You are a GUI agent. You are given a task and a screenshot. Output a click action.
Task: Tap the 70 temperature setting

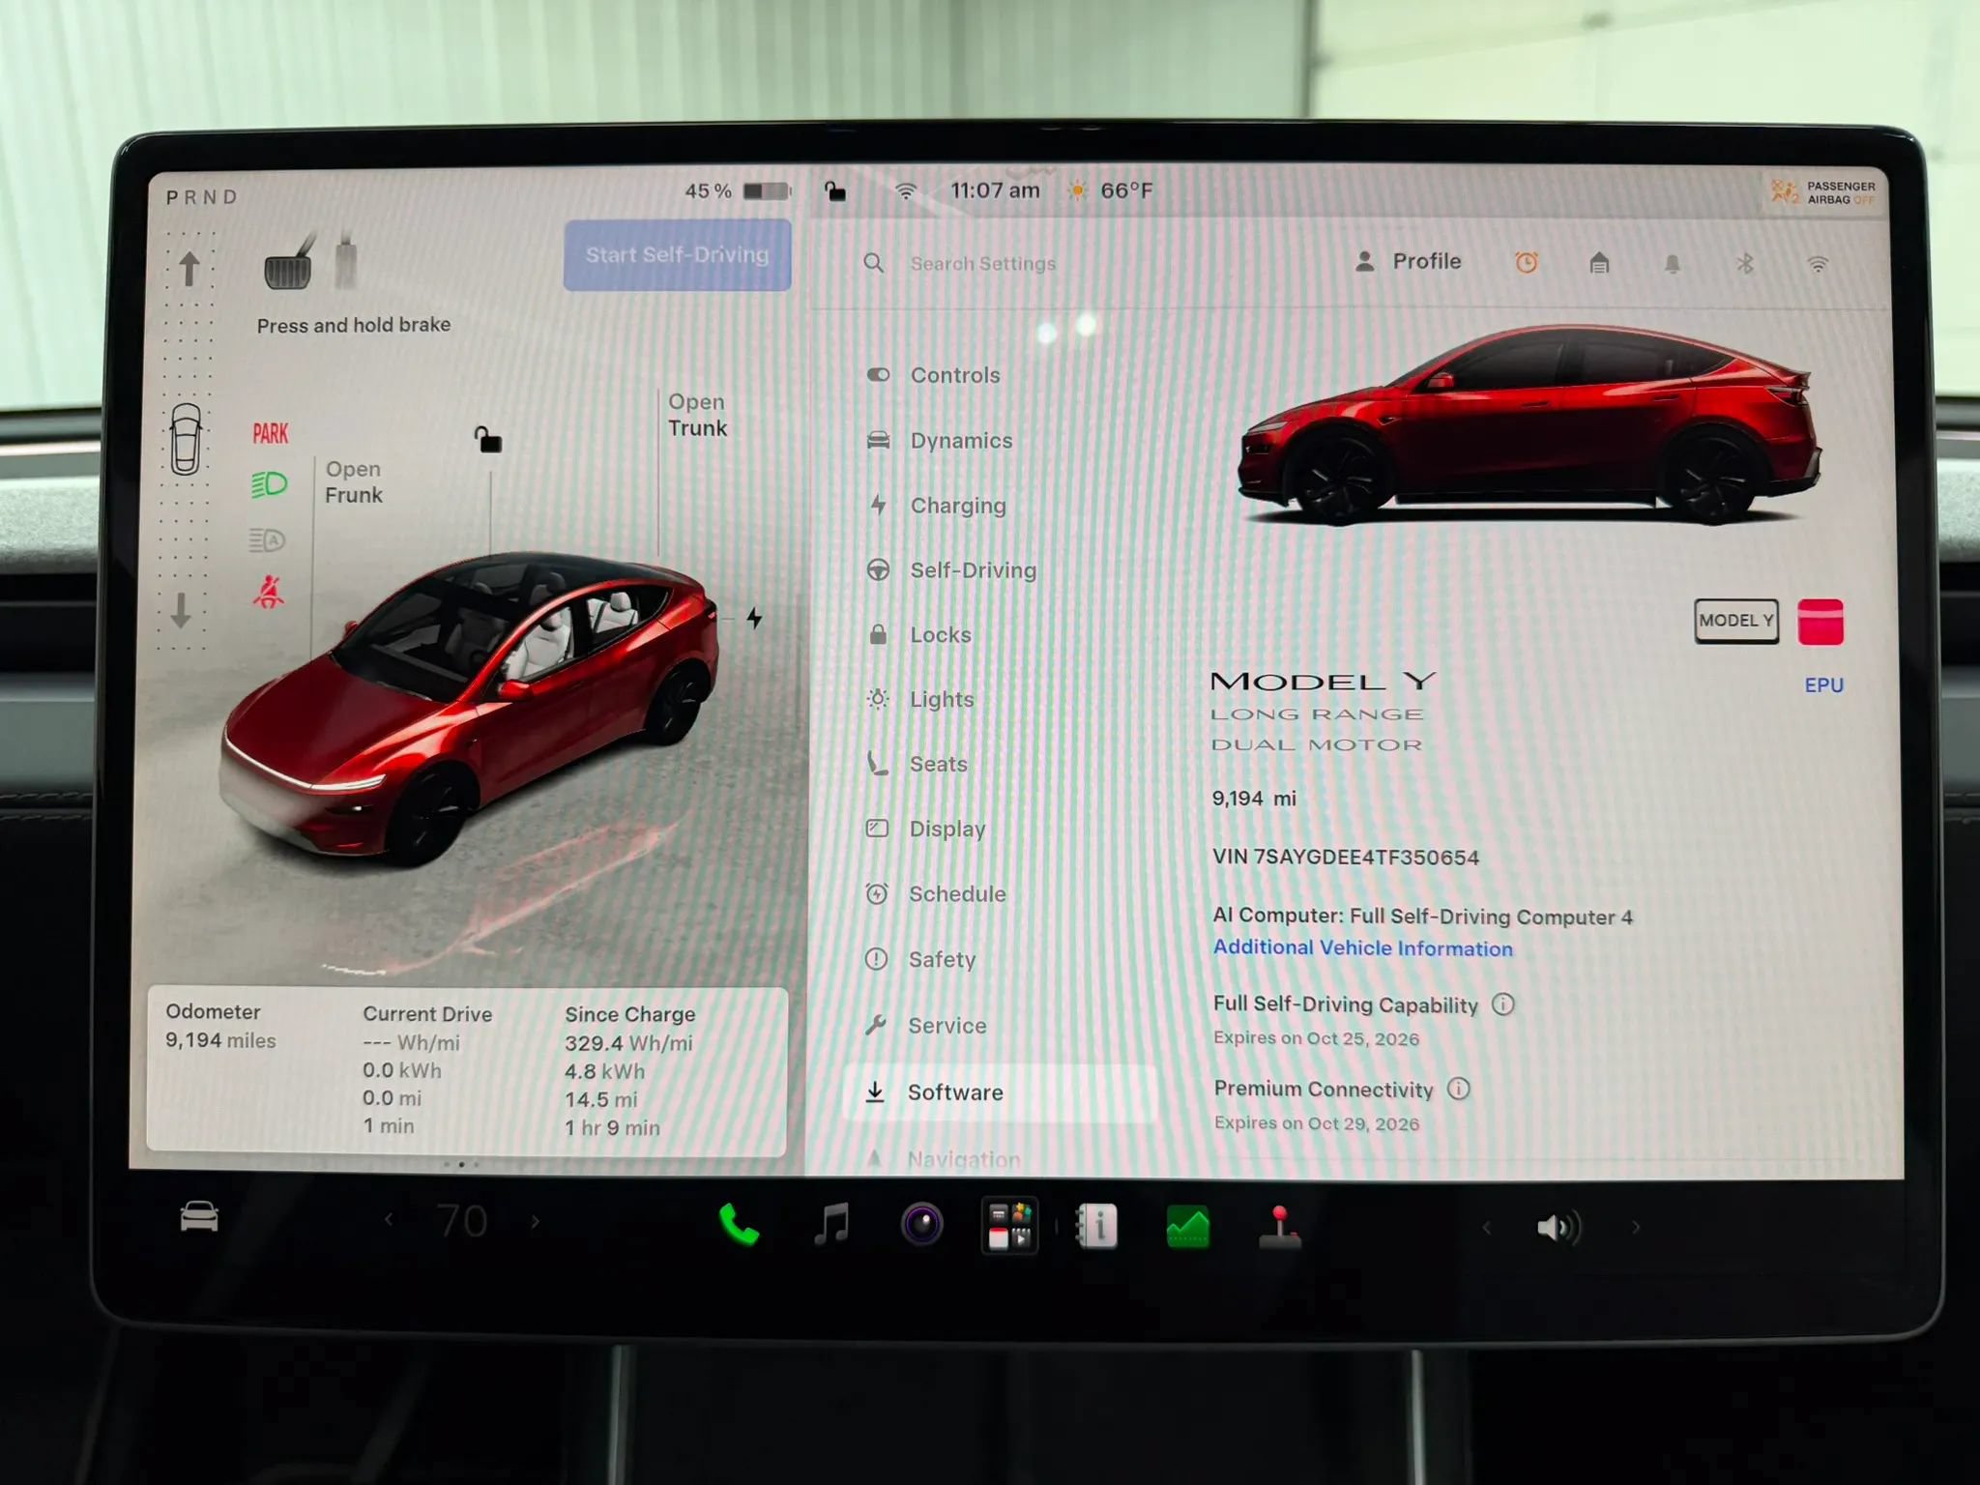(462, 1222)
